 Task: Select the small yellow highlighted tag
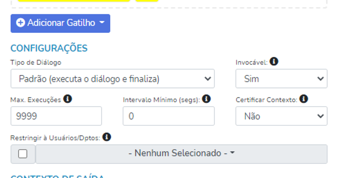(147, 0)
